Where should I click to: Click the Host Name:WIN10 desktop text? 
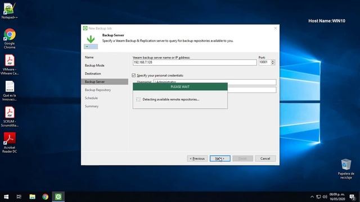point(327,21)
